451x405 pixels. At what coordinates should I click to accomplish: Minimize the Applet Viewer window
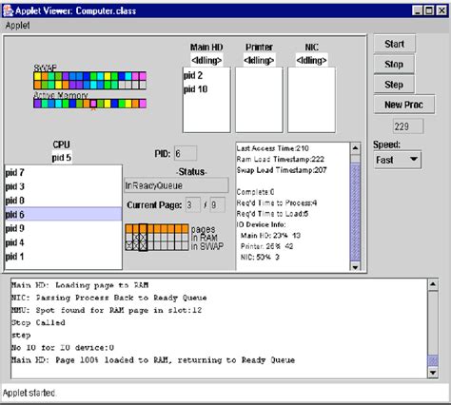[418, 10]
